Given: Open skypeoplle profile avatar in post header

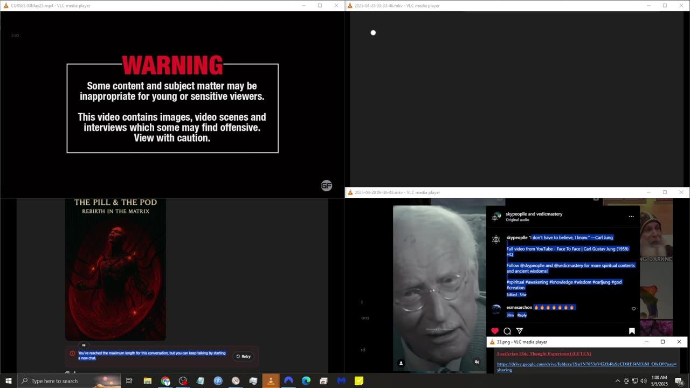Looking at the screenshot, I should [496, 217].
